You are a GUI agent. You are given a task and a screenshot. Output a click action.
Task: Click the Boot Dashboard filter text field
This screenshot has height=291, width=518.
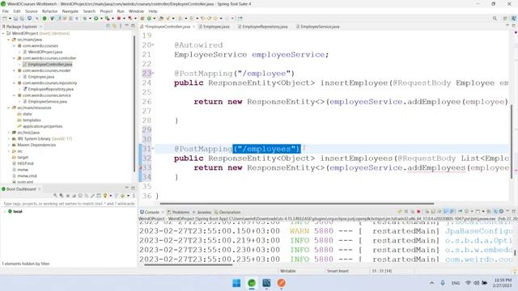(x=68, y=204)
